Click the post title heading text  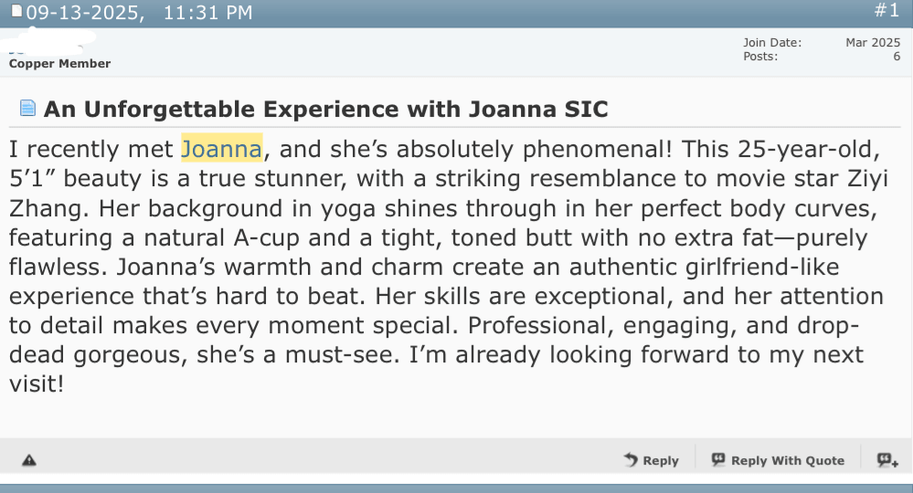pos(325,110)
